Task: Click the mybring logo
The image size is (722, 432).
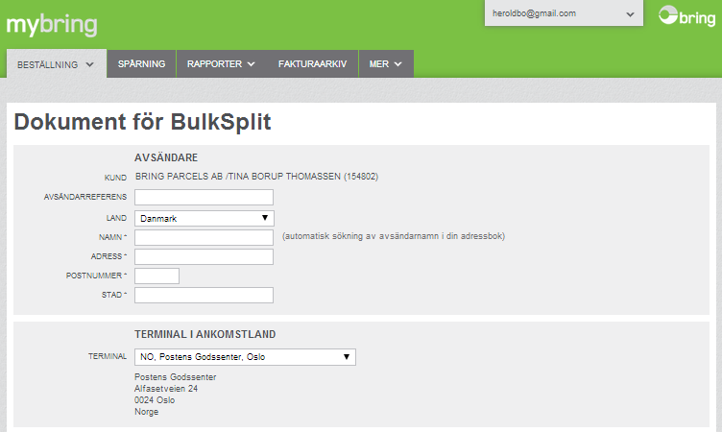Action: pyautogui.click(x=52, y=25)
